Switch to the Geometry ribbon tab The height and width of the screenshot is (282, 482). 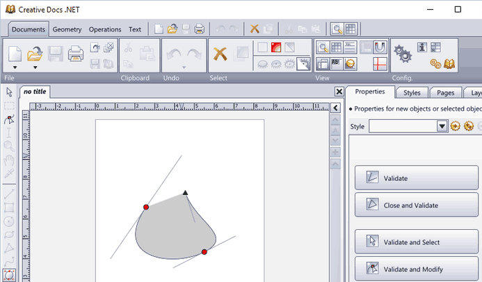click(67, 29)
